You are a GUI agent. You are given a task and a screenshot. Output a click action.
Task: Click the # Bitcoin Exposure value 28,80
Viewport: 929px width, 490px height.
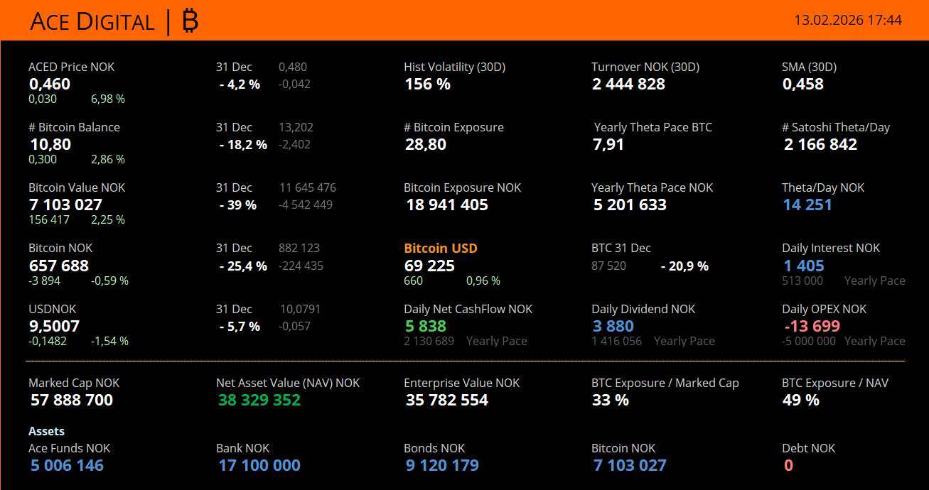426,144
